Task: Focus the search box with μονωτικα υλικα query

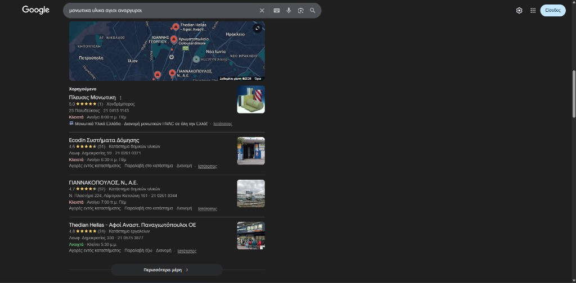Action: (x=161, y=11)
